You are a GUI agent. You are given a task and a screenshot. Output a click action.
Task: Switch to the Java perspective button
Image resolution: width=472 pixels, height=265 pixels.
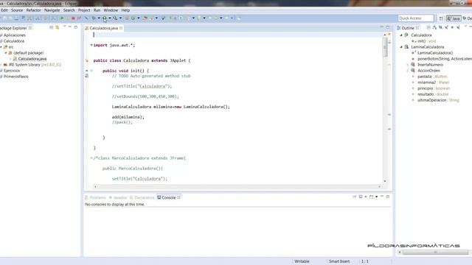pos(454,18)
